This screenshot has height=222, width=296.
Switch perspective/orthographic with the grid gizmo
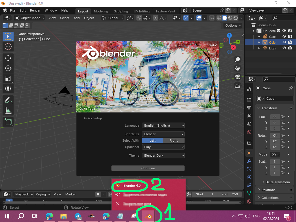click(x=238, y=86)
